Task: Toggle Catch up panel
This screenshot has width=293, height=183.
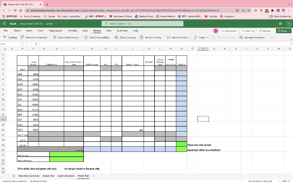Action: [247, 31]
